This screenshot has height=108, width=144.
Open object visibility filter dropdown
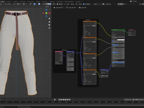click(x=31, y=4)
